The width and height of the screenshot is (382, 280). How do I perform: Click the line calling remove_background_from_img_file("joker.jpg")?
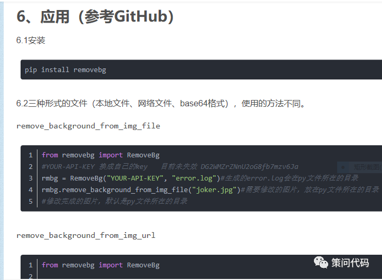[x=210, y=190]
